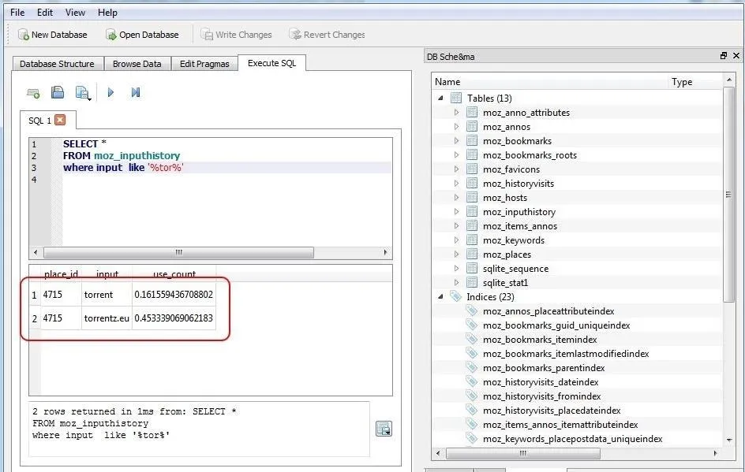The height and width of the screenshot is (472, 745).
Task: Expand the moz_inputhistory table
Action: point(457,211)
